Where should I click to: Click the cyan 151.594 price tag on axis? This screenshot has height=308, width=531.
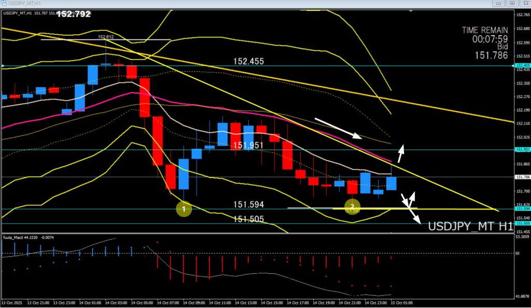[x=522, y=208]
